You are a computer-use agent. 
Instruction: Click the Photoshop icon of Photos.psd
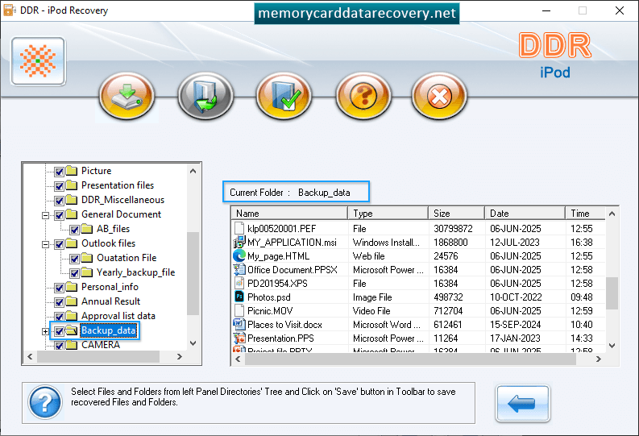coord(239,297)
